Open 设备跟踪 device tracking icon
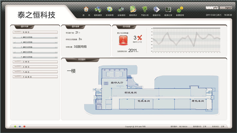Viewport: 237px width, 133px height. coord(121,9)
